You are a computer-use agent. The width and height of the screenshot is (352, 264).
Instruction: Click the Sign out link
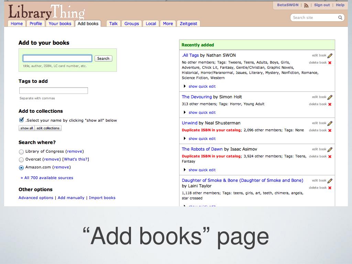point(322,5)
